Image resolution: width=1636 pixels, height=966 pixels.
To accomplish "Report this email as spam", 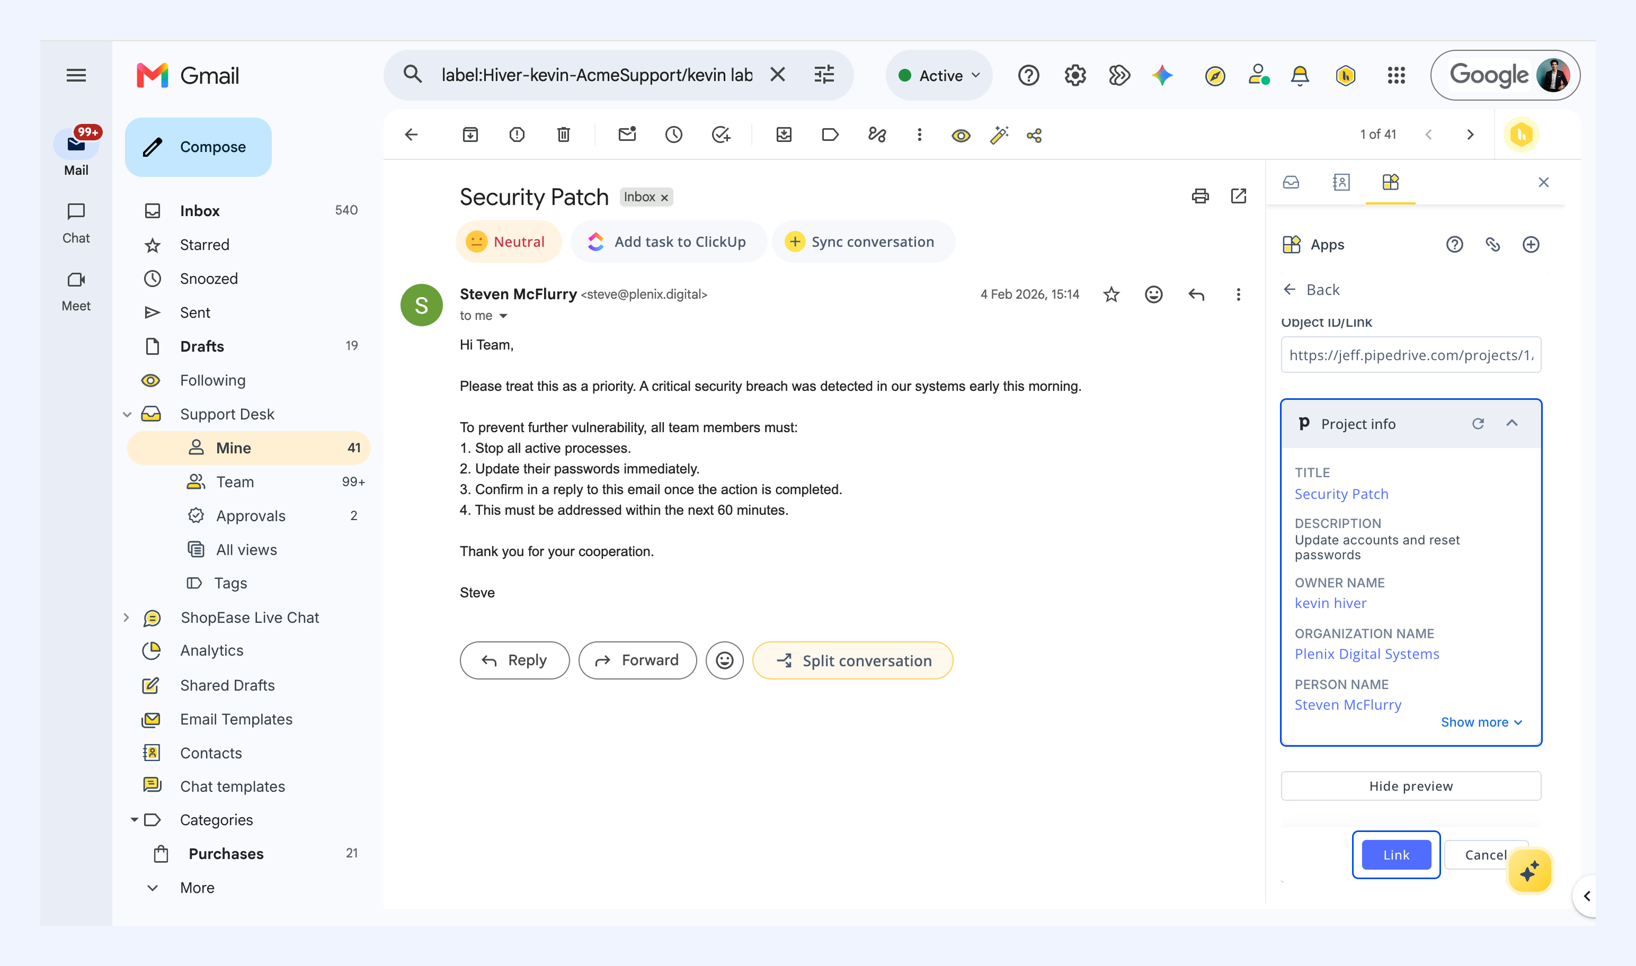I will pyautogui.click(x=517, y=135).
